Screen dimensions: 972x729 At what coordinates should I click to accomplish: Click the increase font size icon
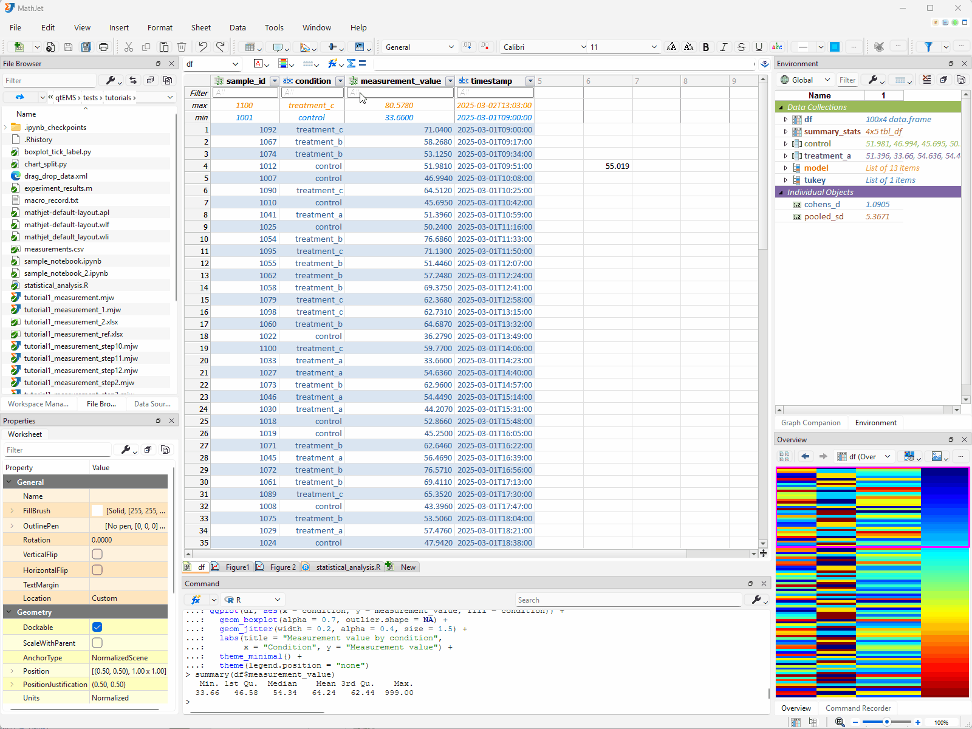(671, 47)
